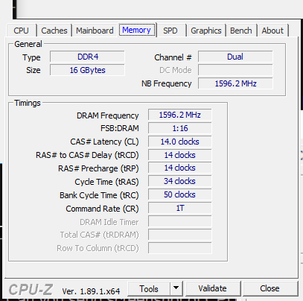
Task: Click the 16 GBytes size value
Action: pyautogui.click(x=87, y=70)
